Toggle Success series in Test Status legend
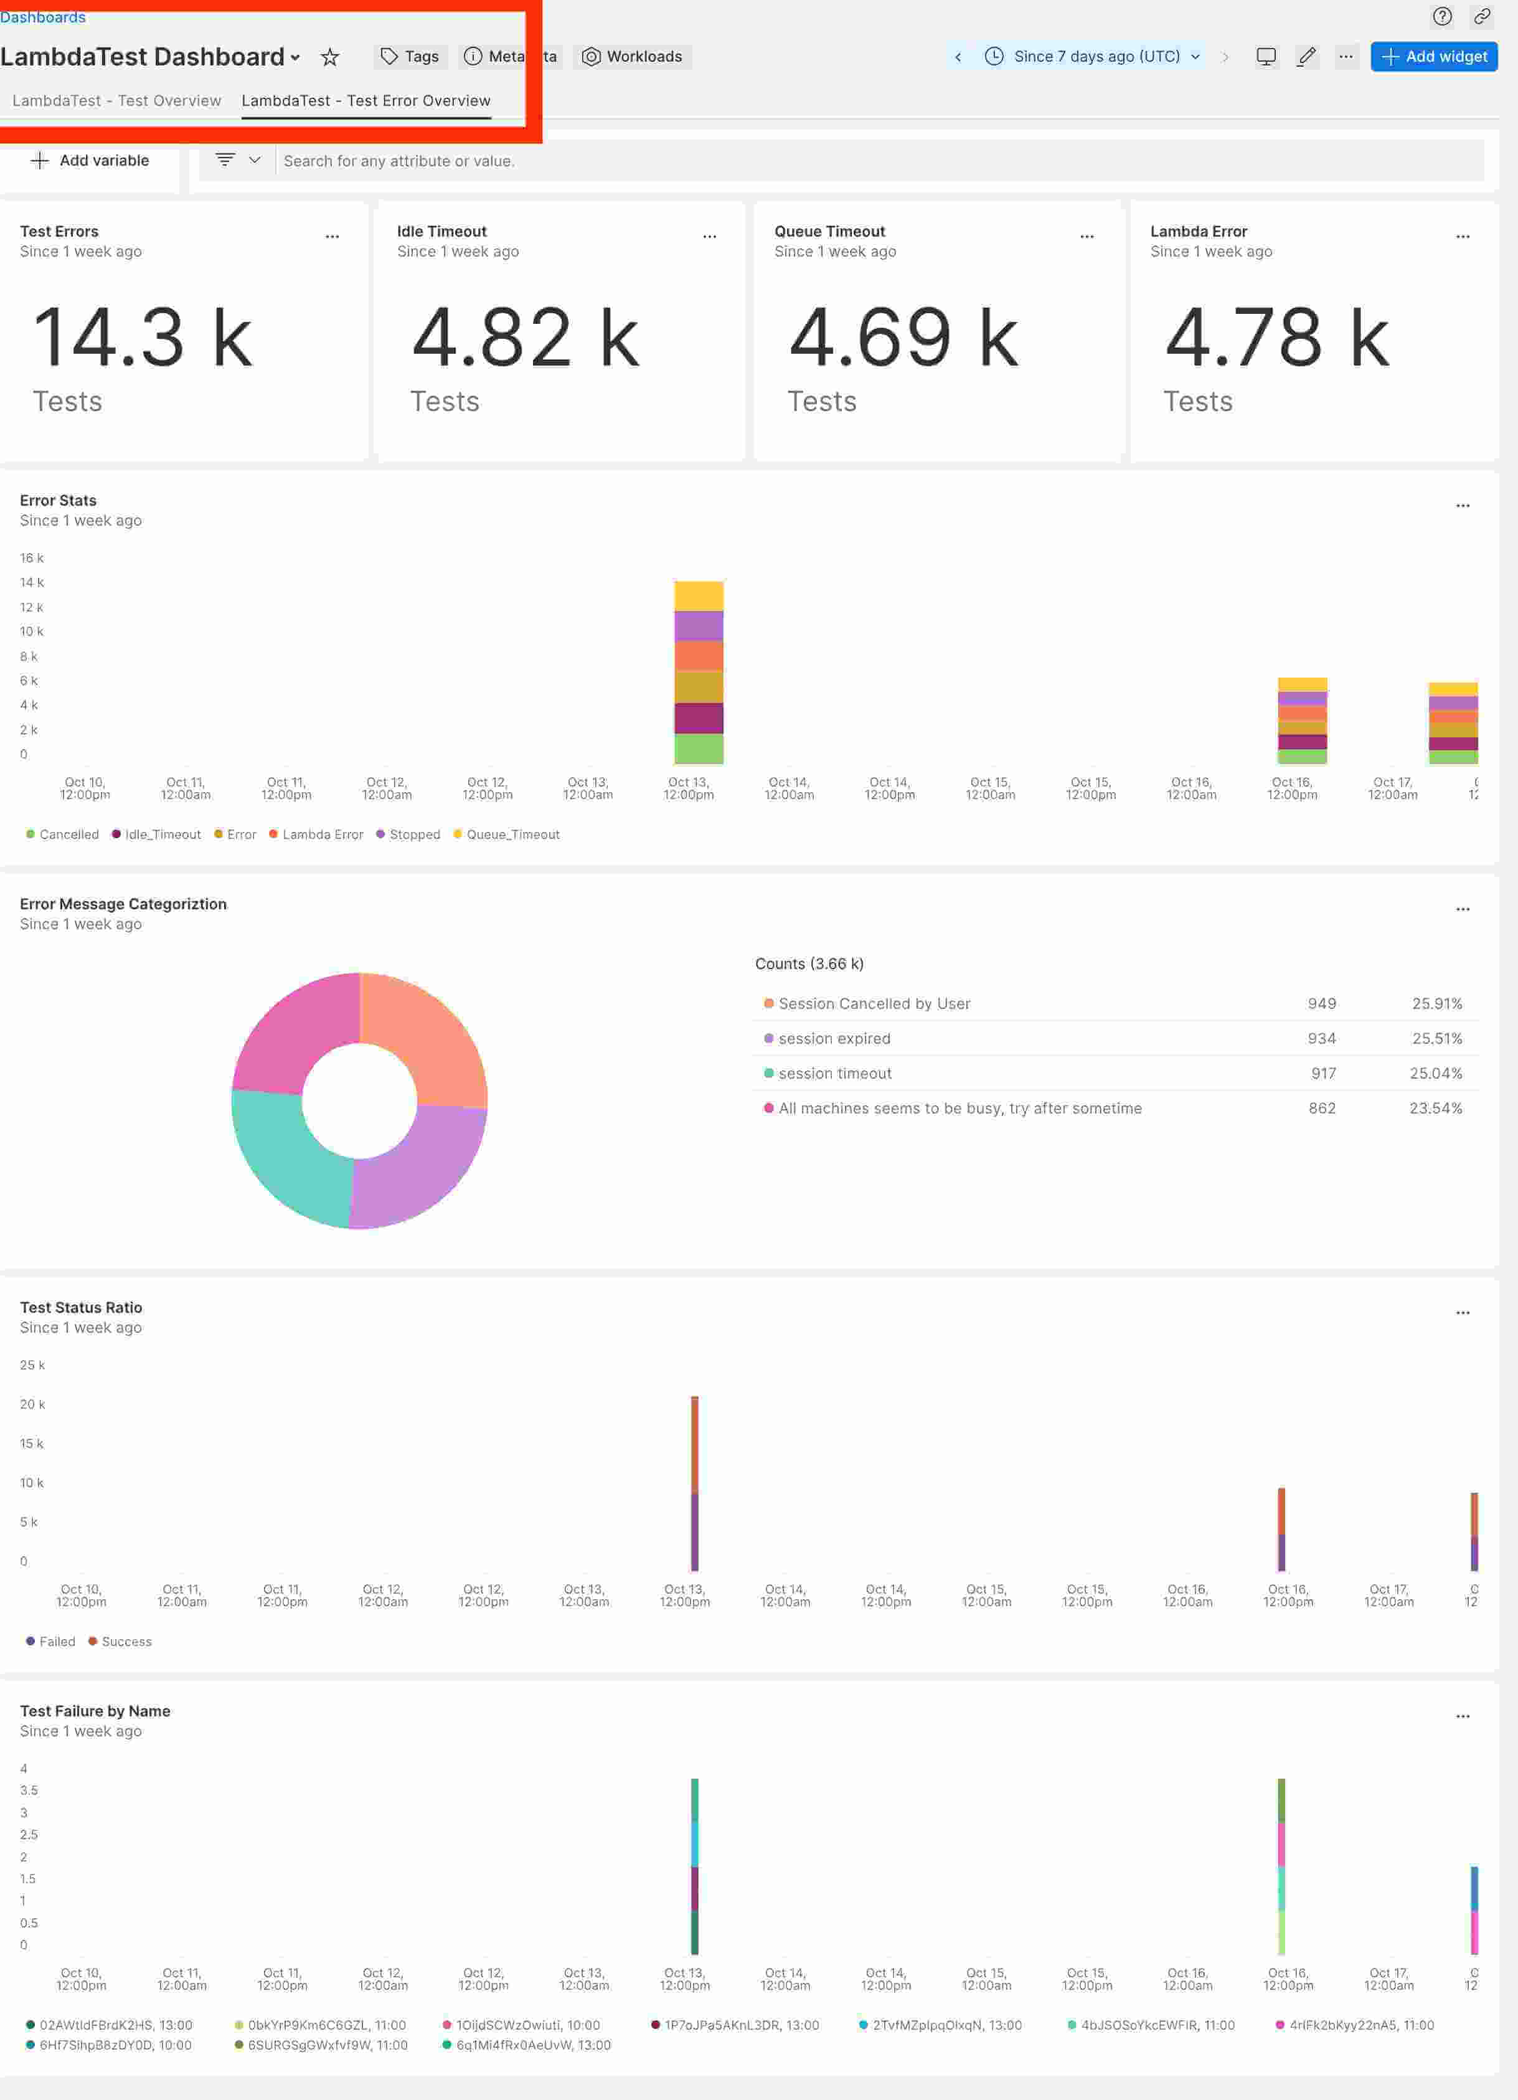Image resolution: width=1518 pixels, height=2100 pixels. (120, 1642)
